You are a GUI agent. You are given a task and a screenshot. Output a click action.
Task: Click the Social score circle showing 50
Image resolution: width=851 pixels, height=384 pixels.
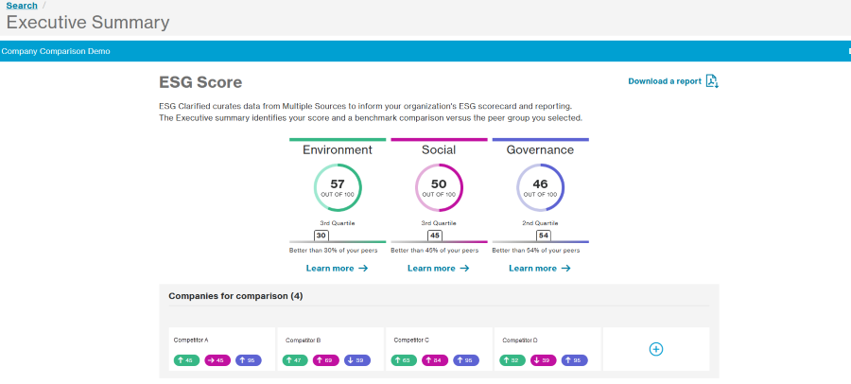click(439, 187)
